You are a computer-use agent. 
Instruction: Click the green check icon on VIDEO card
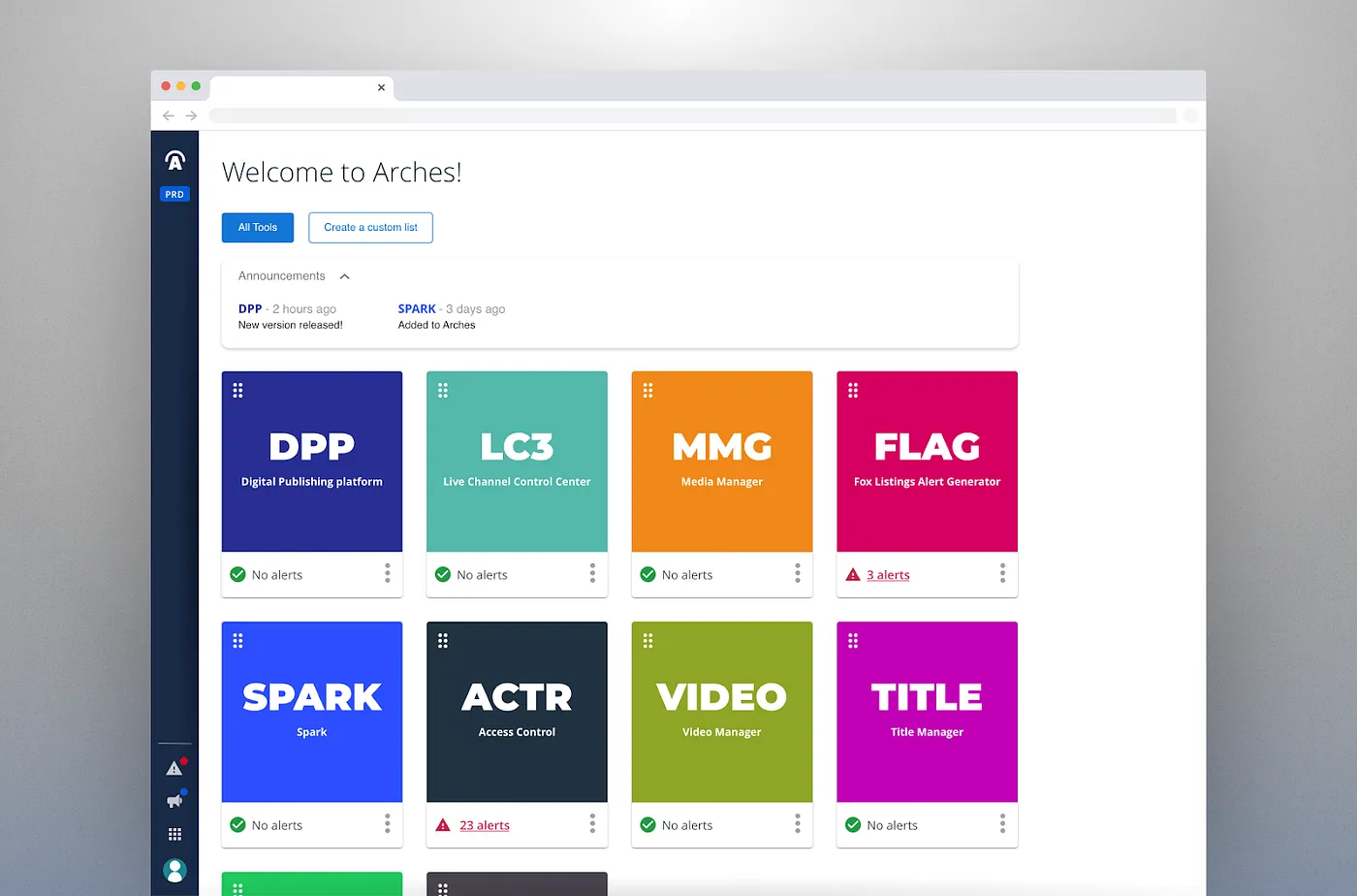pyautogui.click(x=647, y=824)
